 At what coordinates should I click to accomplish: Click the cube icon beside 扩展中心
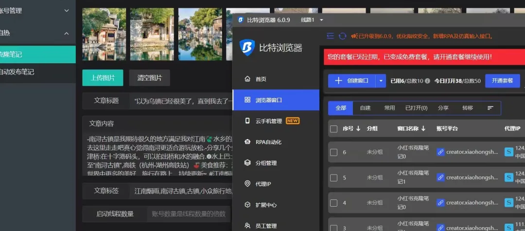(x=247, y=205)
